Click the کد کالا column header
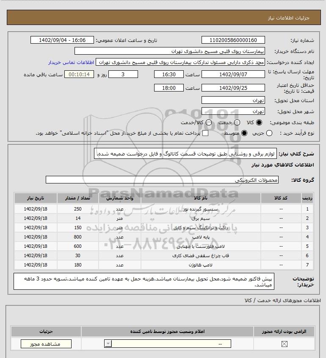The width and height of the screenshot is (326, 358). [281, 198]
